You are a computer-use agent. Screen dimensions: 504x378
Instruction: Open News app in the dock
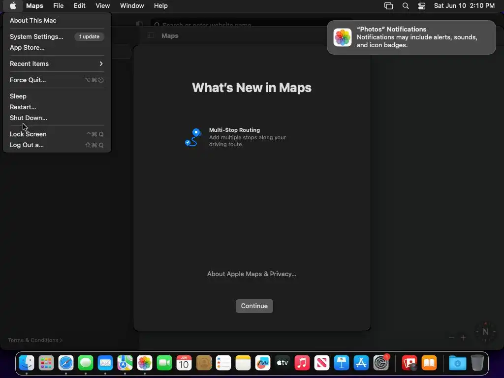[x=322, y=363]
